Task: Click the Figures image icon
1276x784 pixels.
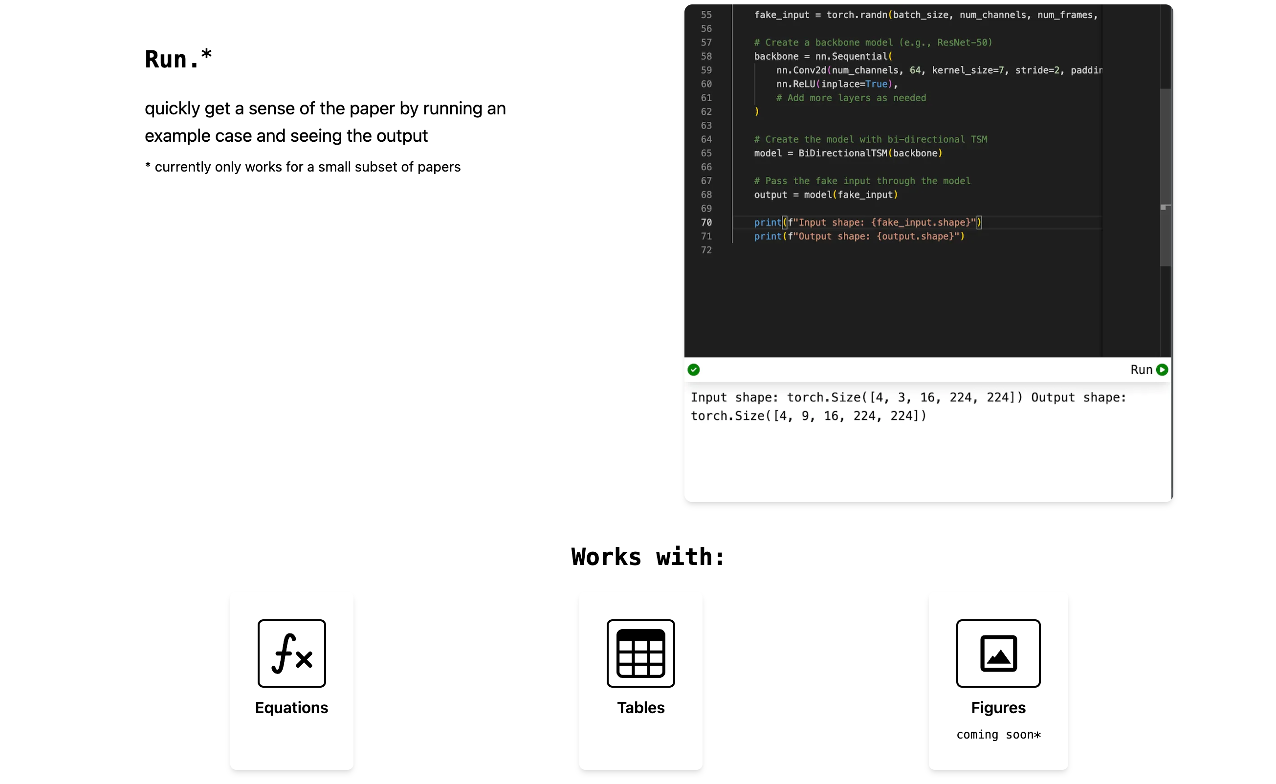Action: pos(997,653)
